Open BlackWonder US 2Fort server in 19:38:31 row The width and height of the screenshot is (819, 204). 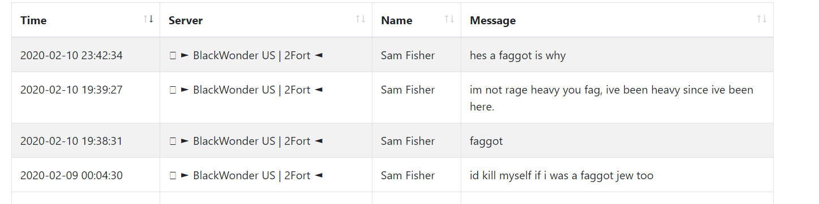tap(252, 141)
